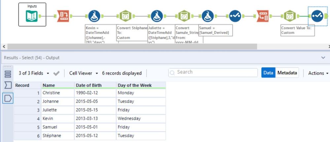Image resolution: width=330 pixels, height=142 pixels.
Task: Collapse the Results panel chevron
Action: click(x=323, y=58)
